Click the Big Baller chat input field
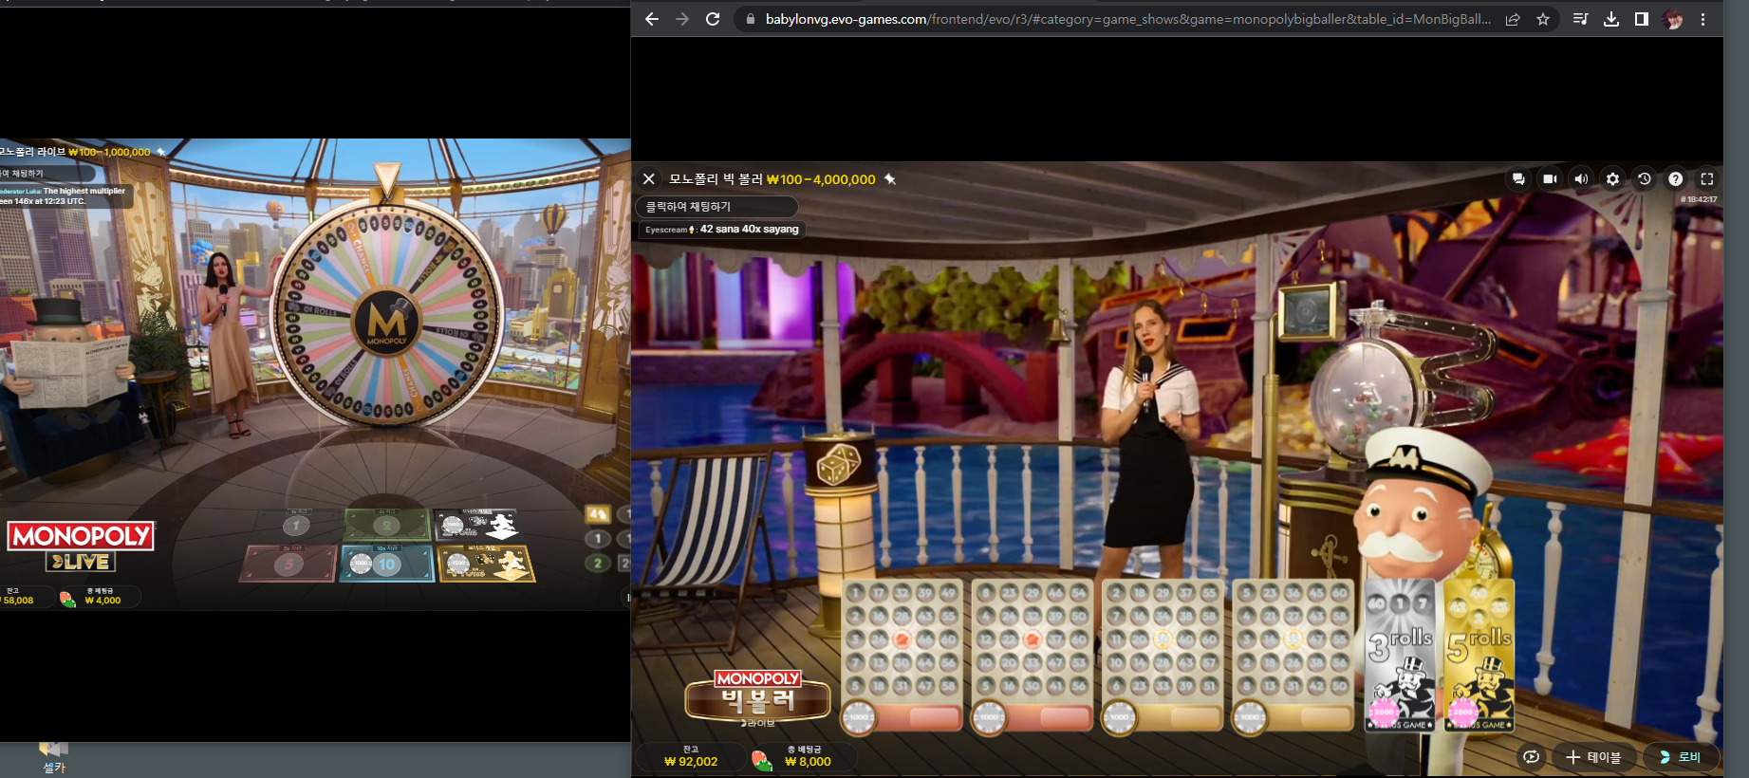This screenshot has height=778, width=1749. pos(716,206)
